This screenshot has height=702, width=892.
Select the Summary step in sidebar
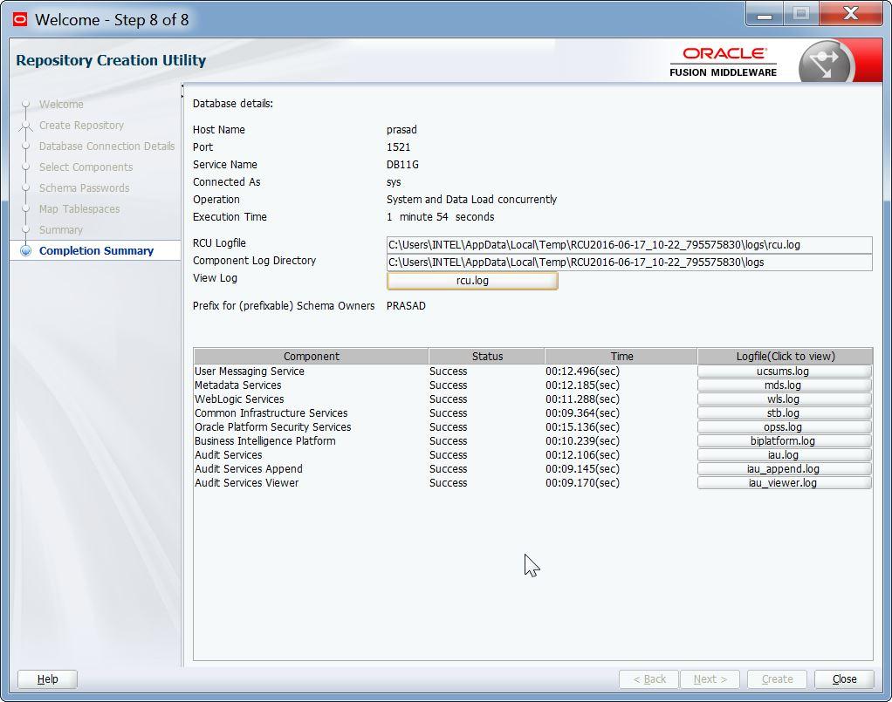61,230
